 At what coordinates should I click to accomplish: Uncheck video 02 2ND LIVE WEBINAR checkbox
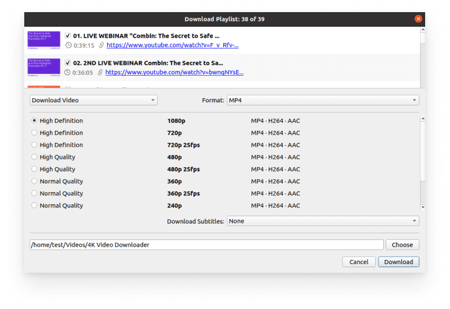[x=68, y=63]
